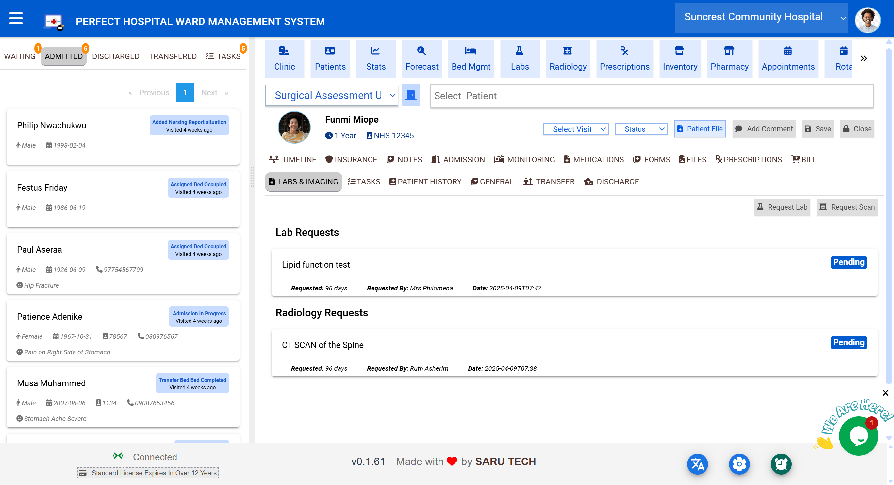
Task: Open the Status dropdown
Action: pos(641,129)
